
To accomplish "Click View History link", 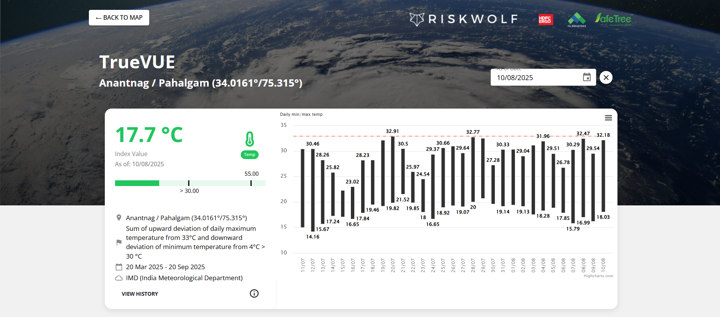I will click(140, 294).
